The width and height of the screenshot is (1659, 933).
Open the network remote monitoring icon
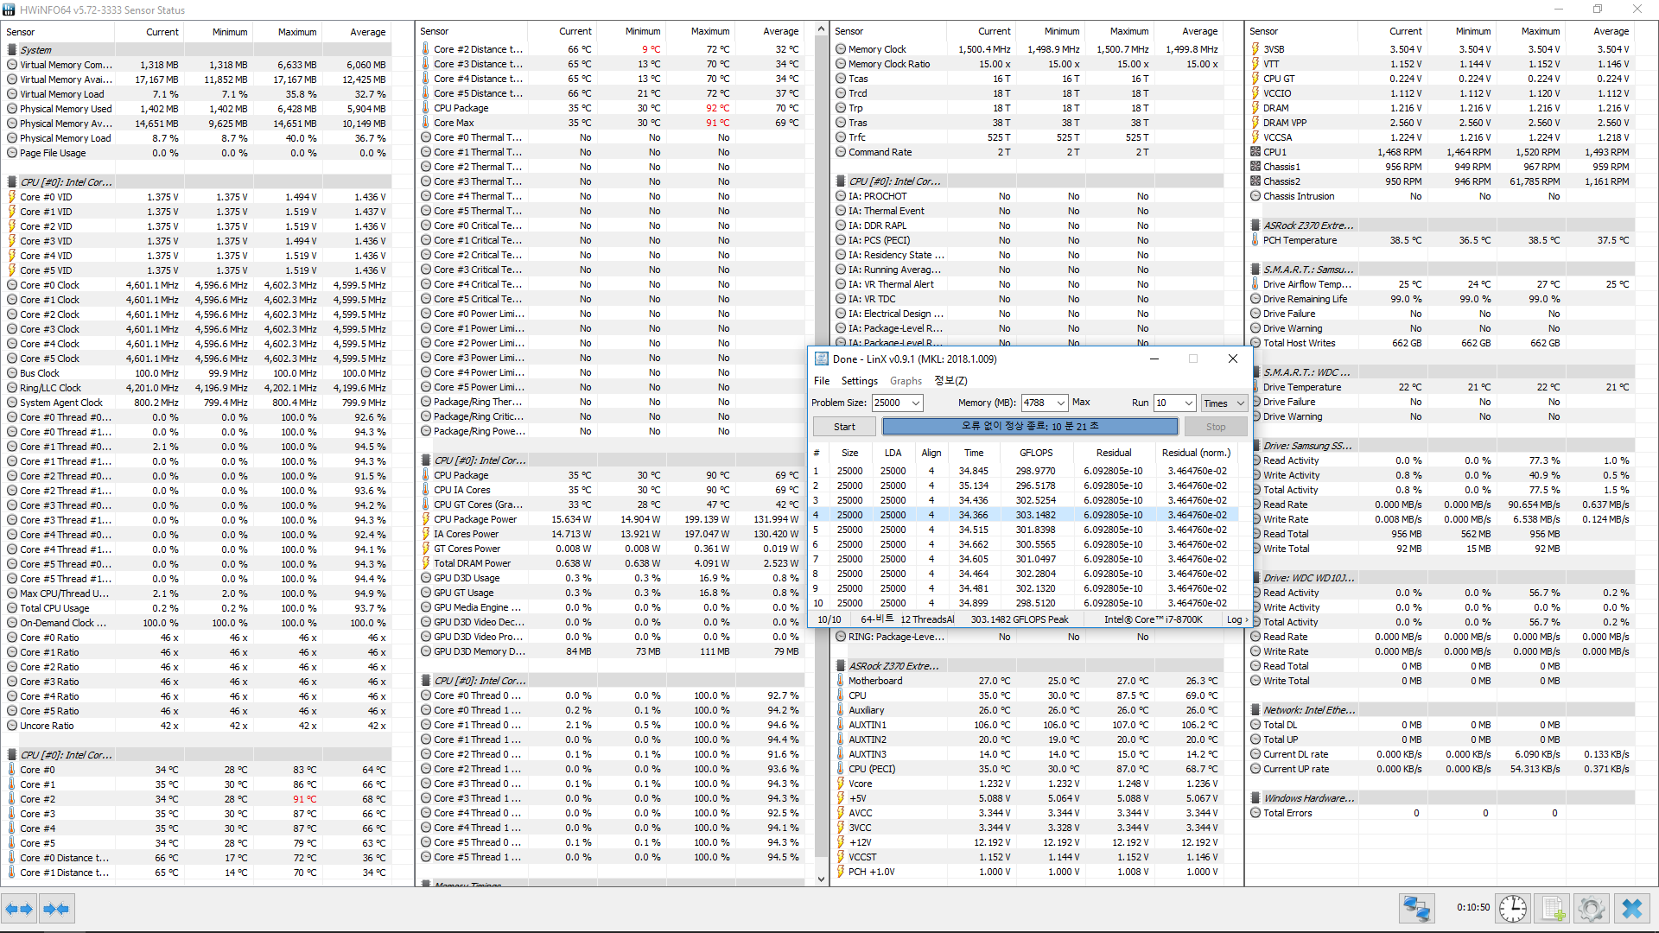[1416, 909]
